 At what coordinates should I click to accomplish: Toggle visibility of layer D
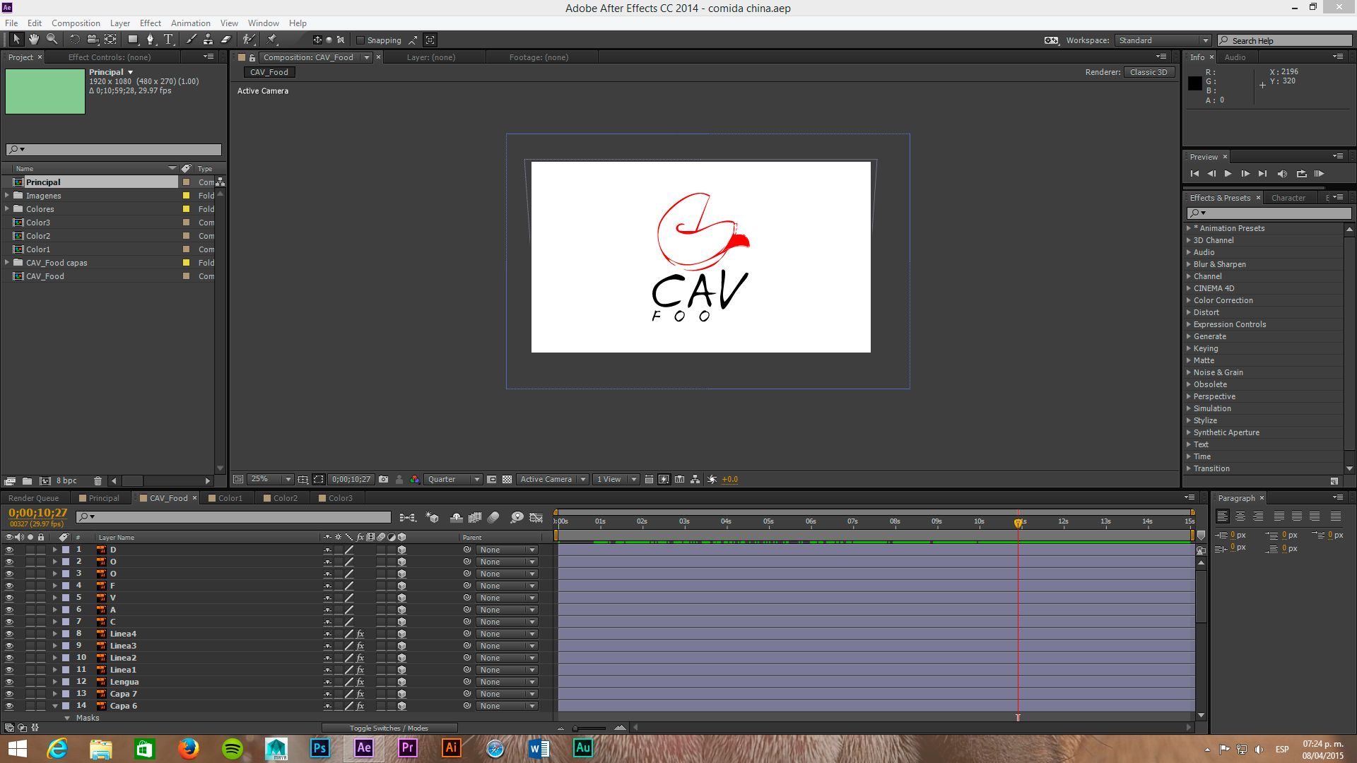(x=9, y=550)
